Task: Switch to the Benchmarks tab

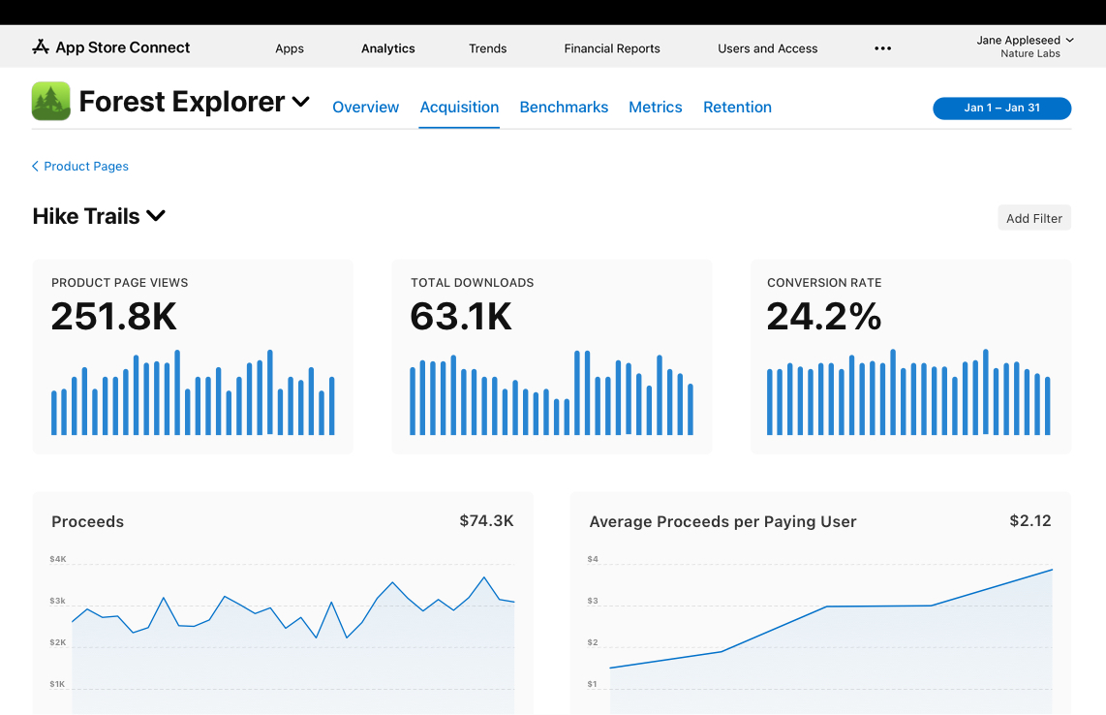Action: 564,108
